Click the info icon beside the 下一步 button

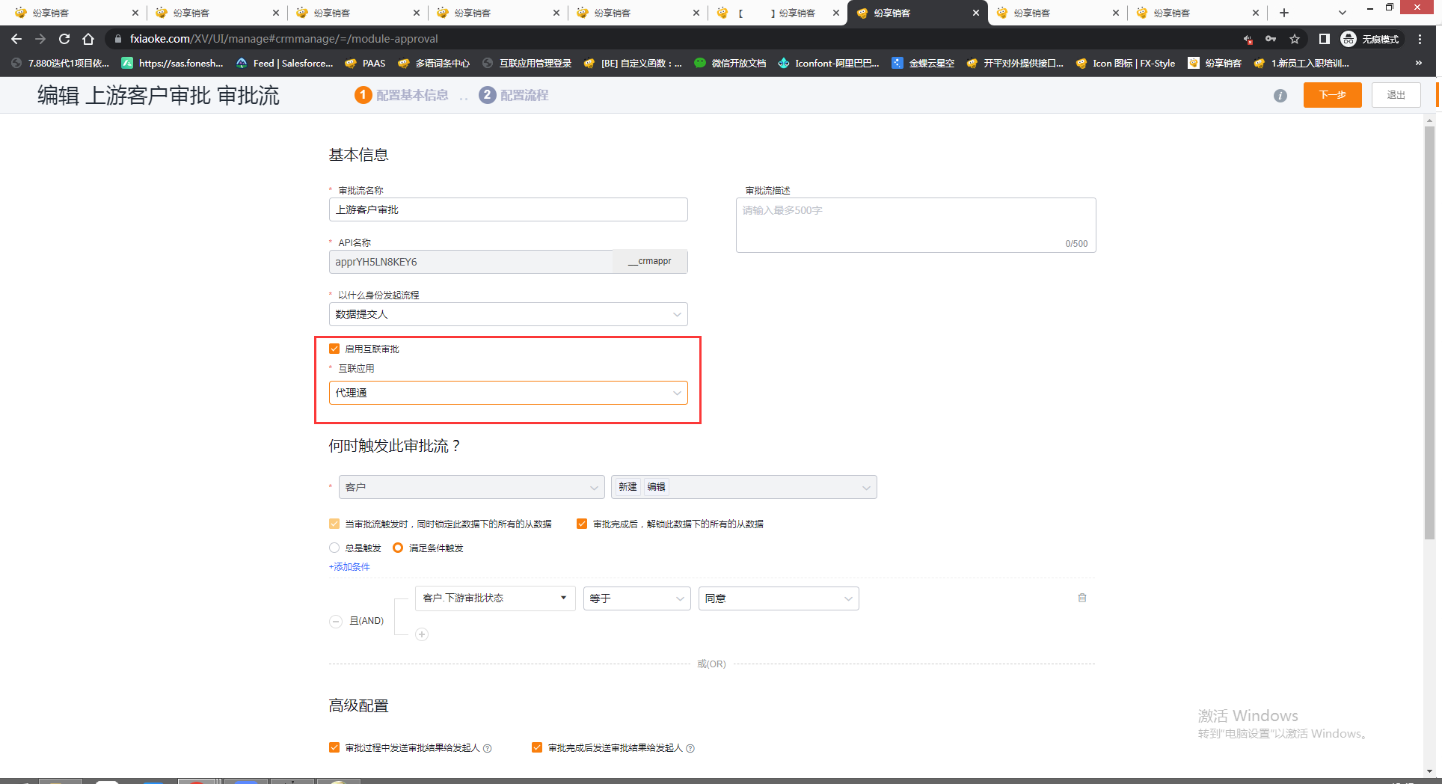click(1280, 96)
